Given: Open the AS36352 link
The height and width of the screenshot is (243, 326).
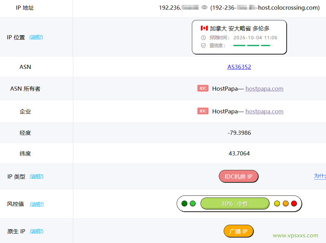Looking at the screenshot, I should (239, 67).
